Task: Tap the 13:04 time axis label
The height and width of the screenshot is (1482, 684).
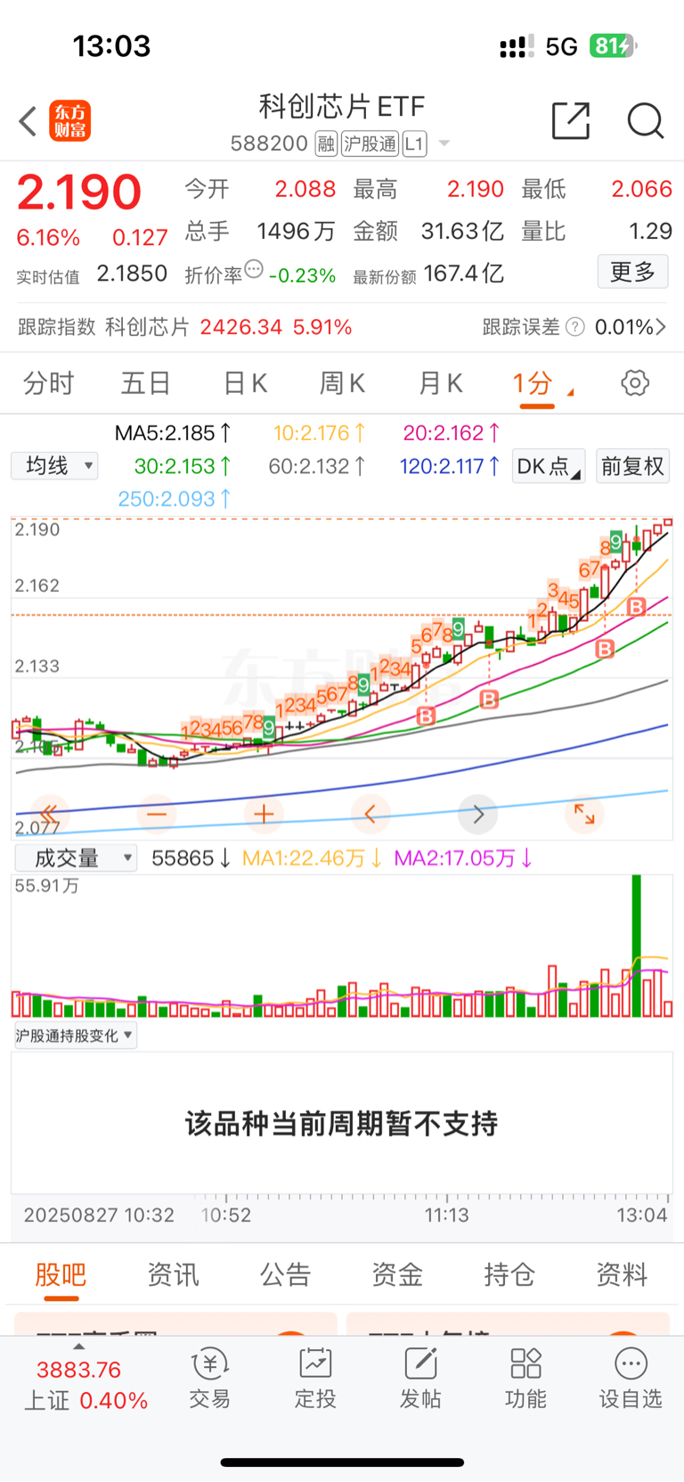Action: pyautogui.click(x=642, y=1215)
